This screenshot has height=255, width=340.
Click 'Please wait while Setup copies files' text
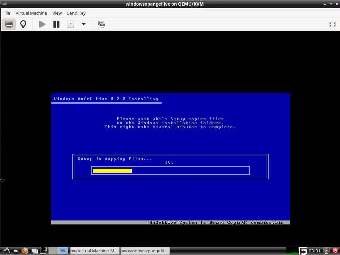pyautogui.click(x=170, y=119)
